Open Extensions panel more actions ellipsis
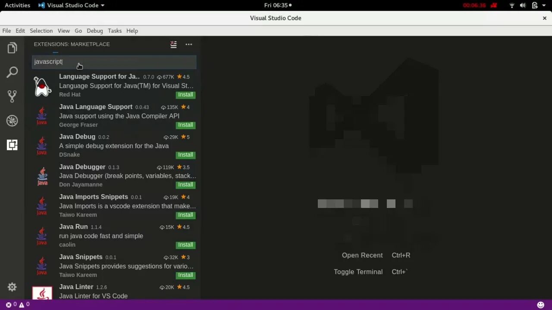The height and width of the screenshot is (310, 552). pos(189,44)
